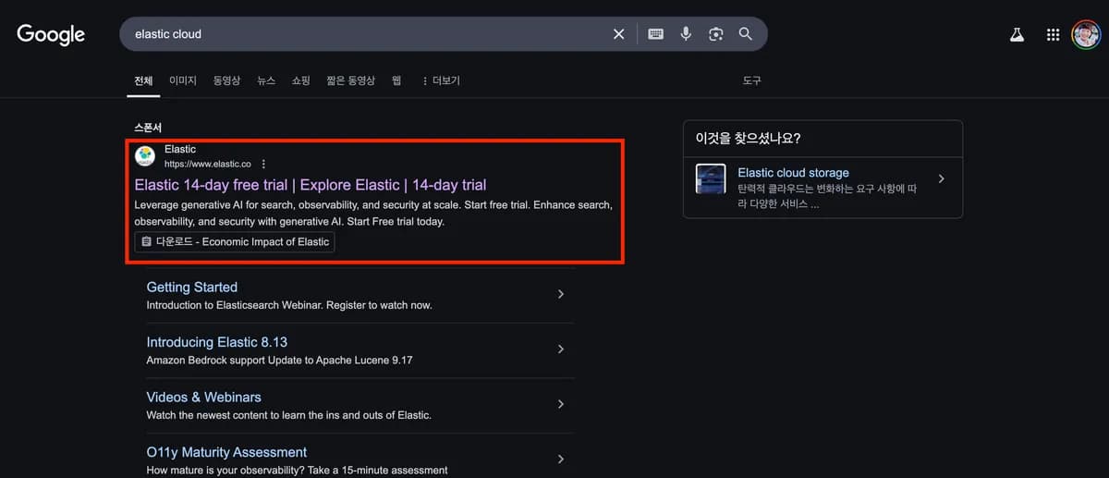This screenshot has width=1109, height=478.
Task: Expand the O11y Maturity Assessment chevron
Action: 560,459
